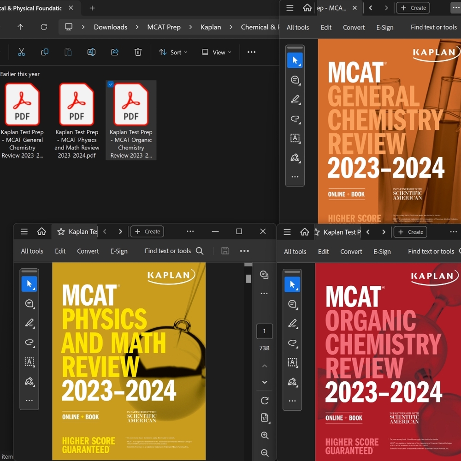Click the Home icon in Physics Acrobat window

[41, 231]
